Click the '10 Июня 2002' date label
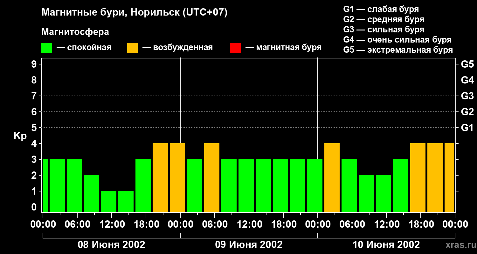The width and height of the screenshot is (477, 254). pos(386,245)
